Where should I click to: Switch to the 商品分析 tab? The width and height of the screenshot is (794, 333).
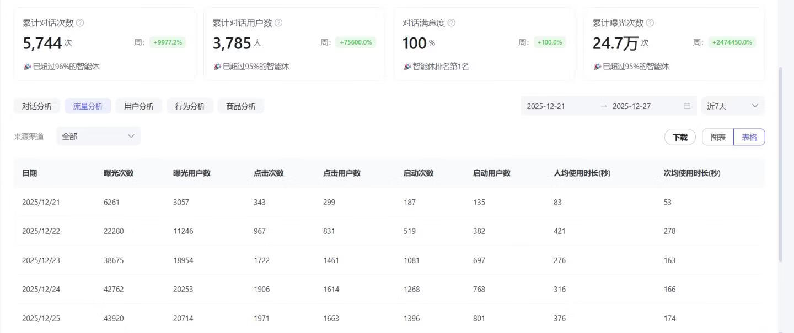(x=241, y=106)
